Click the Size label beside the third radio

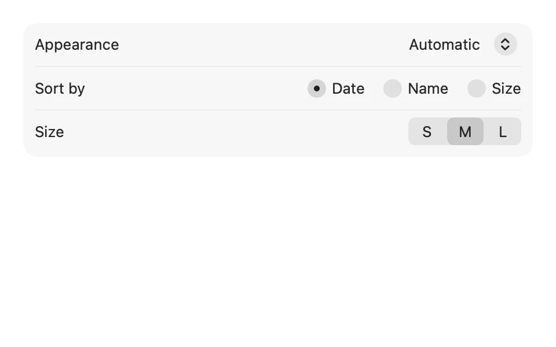506,88
